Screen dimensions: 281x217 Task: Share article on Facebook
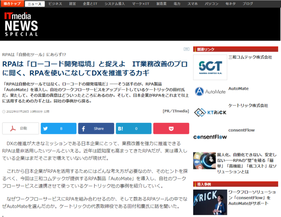tap(96, 128)
